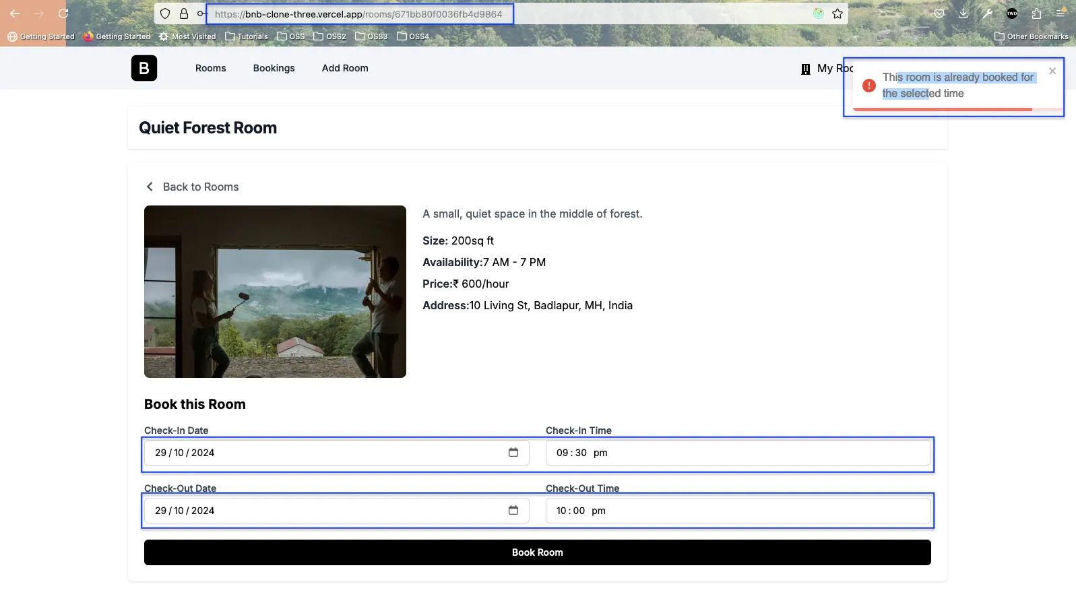Open the OSS4 bookmark folder

(x=413, y=36)
